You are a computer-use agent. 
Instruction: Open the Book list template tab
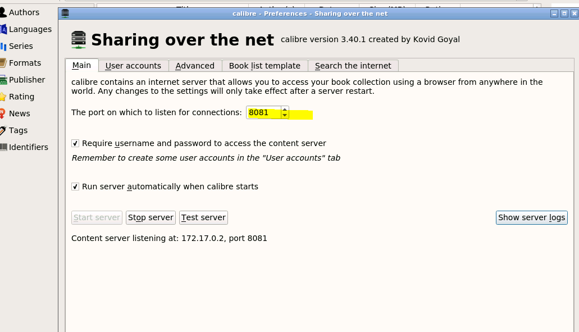click(x=265, y=66)
